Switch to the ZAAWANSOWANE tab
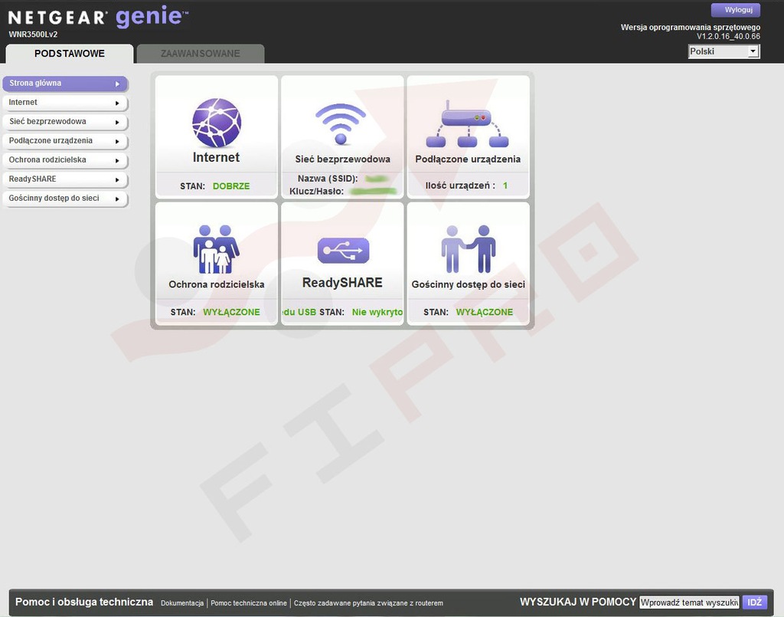 point(201,54)
